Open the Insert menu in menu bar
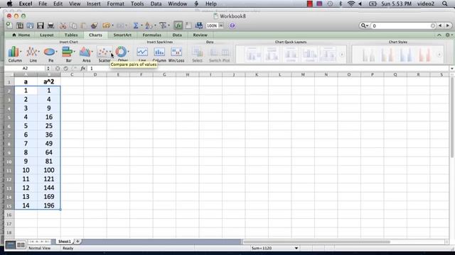 [x=93, y=4]
